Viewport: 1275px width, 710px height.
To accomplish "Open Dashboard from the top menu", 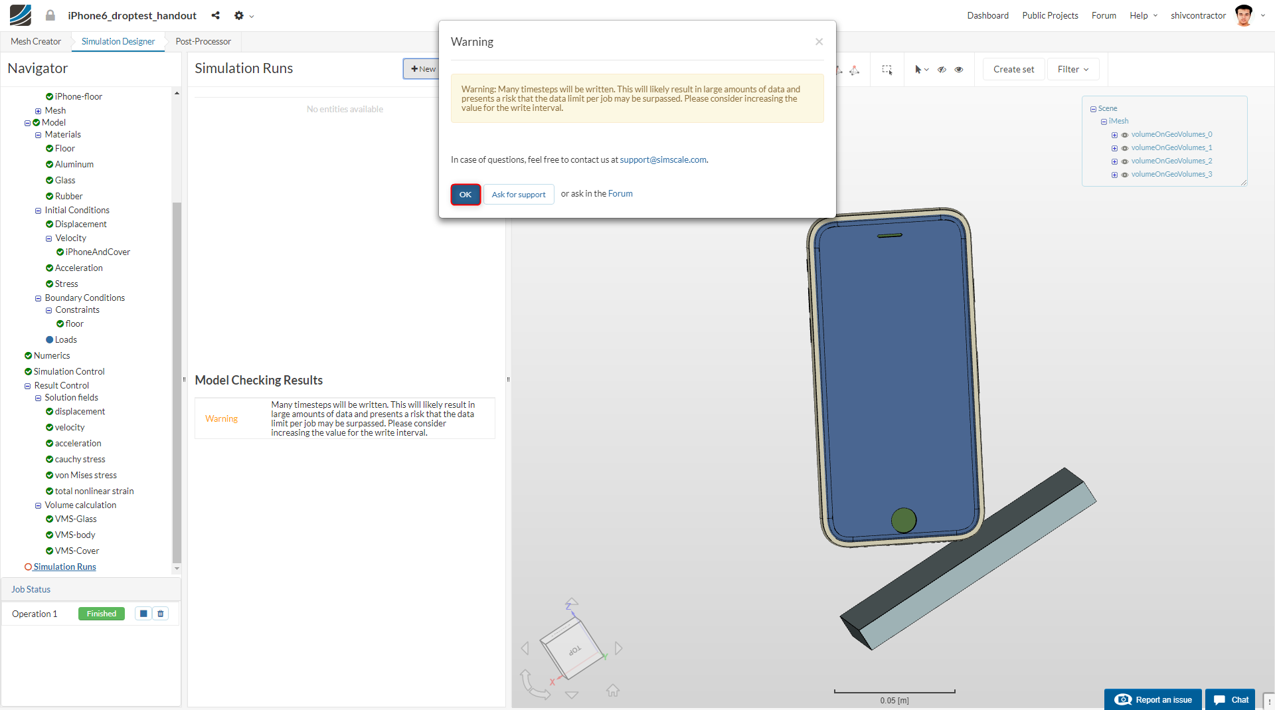I will click(987, 15).
